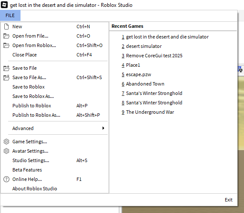The width and height of the screenshot is (244, 213).
Task: Click the Alt+P shortcut text
Action: pyautogui.click(x=82, y=106)
